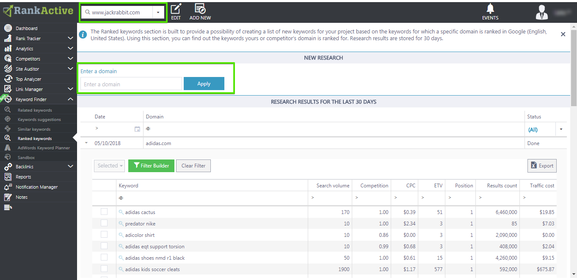
Task: Click the RankActive logo
Action: [x=39, y=11]
